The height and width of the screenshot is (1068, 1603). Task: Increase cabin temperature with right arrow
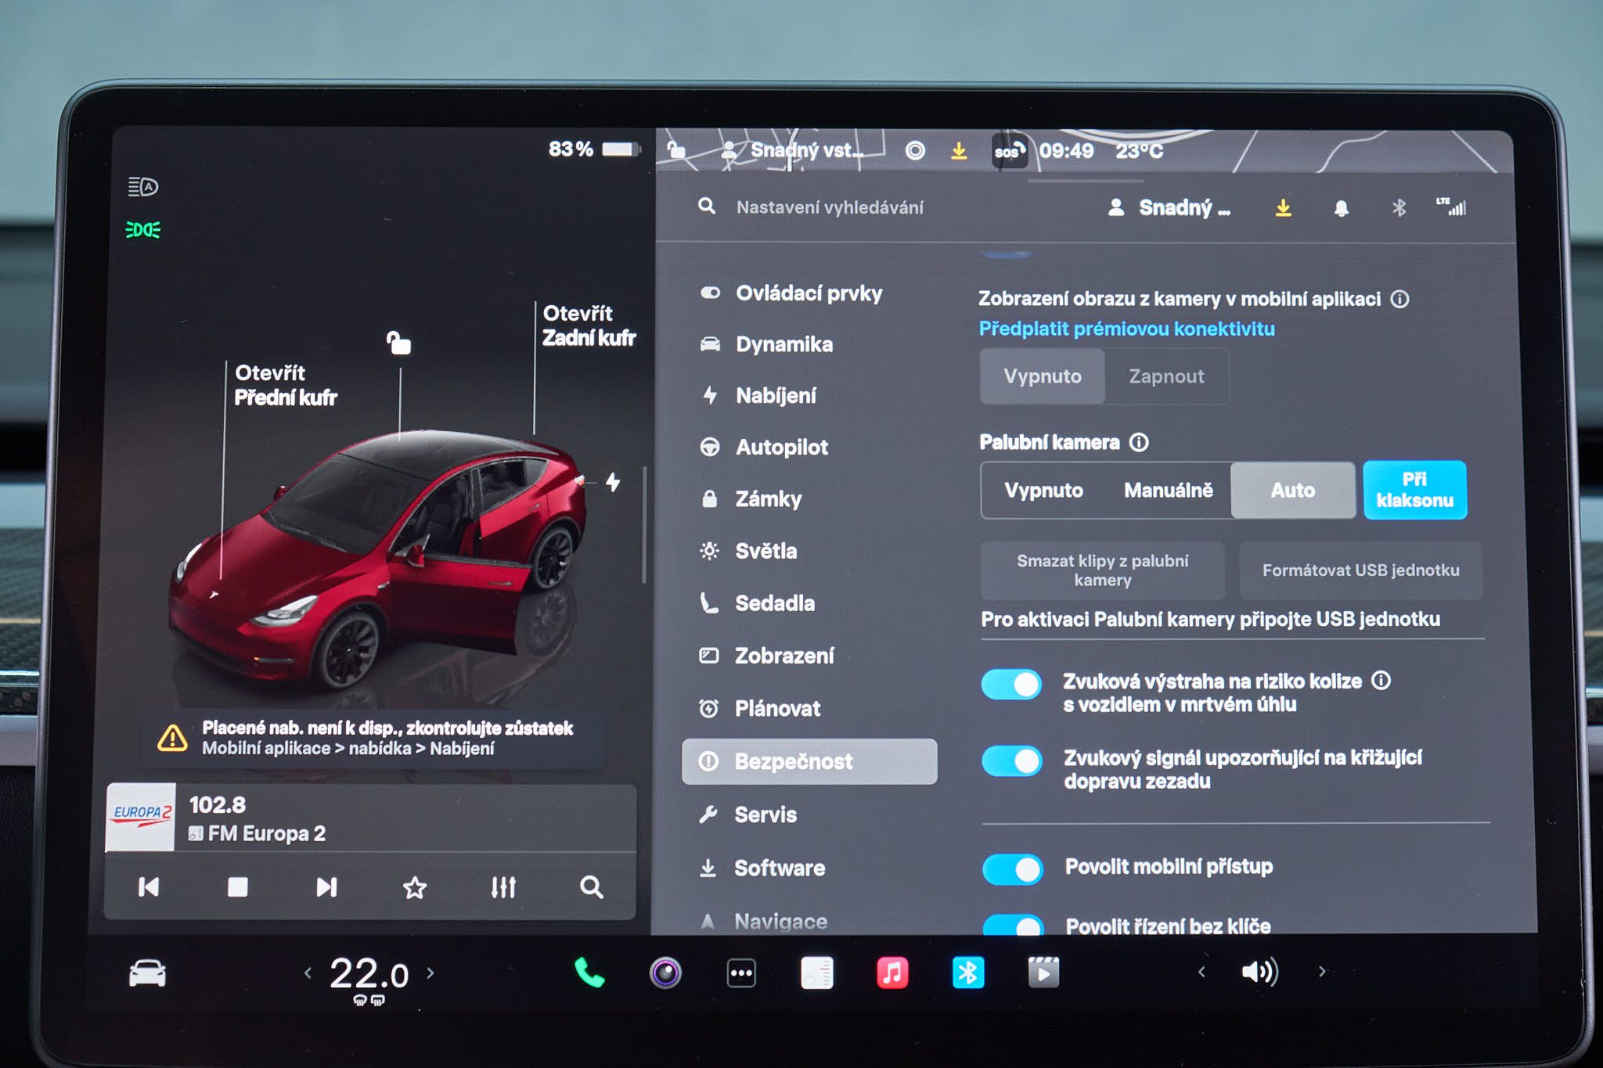pyautogui.click(x=430, y=973)
